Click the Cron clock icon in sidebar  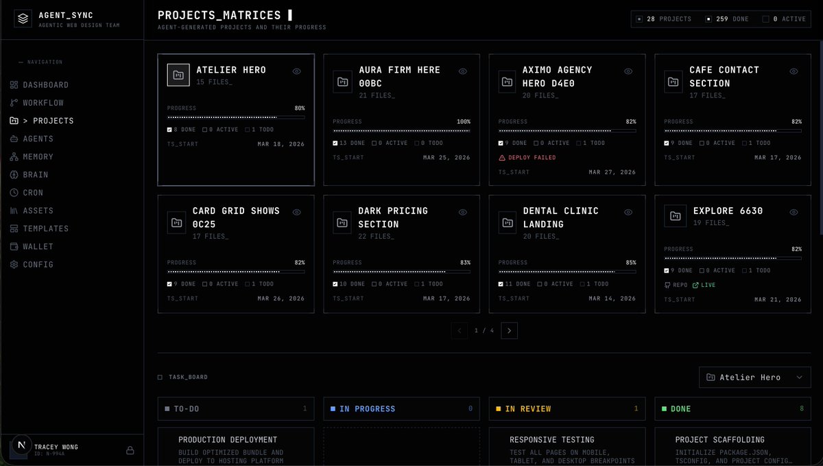[x=14, y=193]
